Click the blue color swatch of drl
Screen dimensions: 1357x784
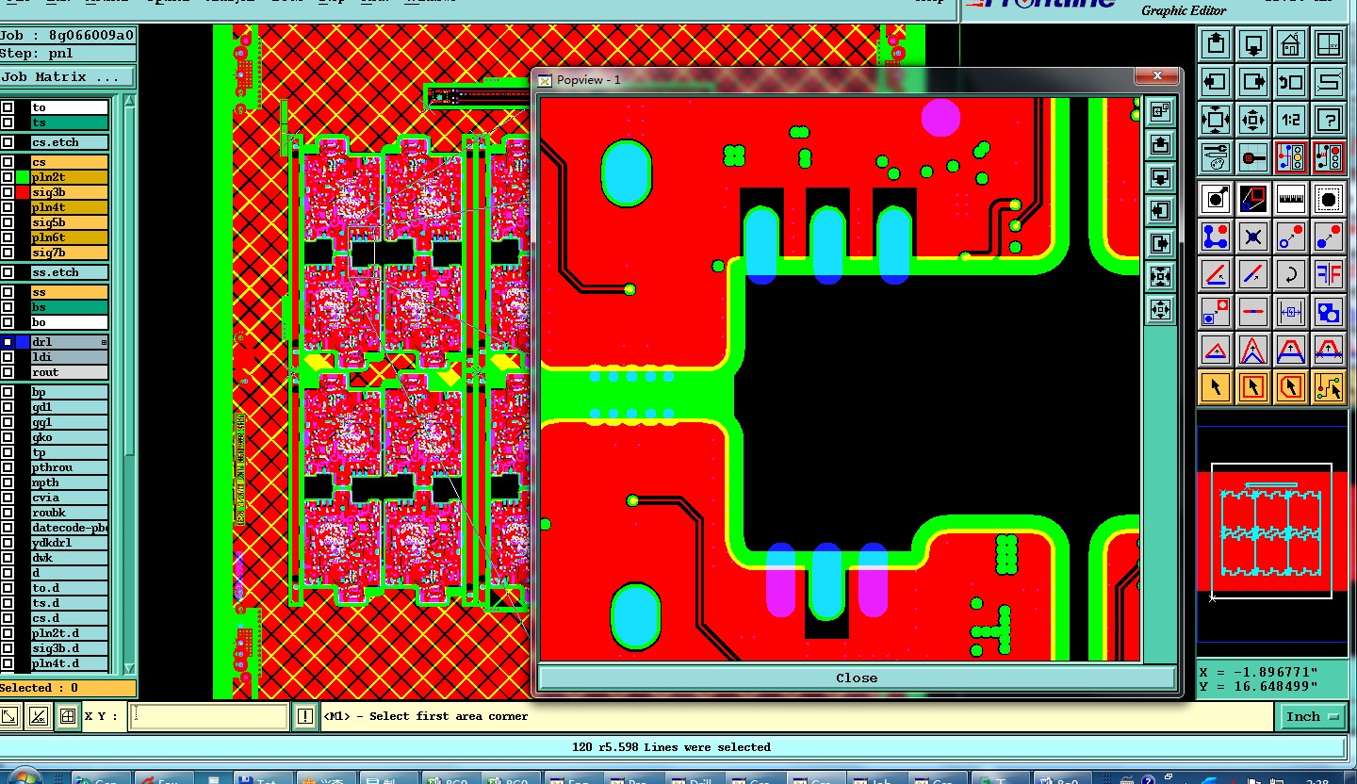23,342
